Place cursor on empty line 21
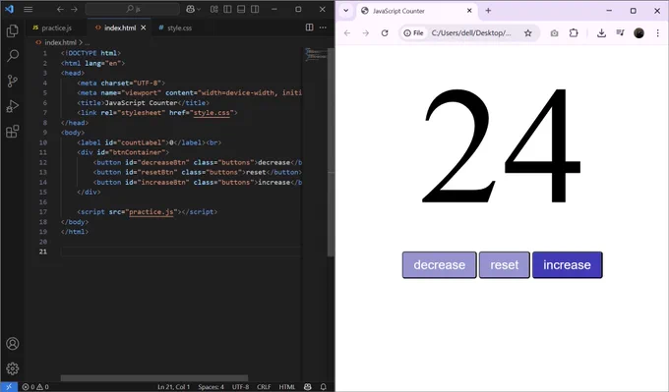 (181, 252)
